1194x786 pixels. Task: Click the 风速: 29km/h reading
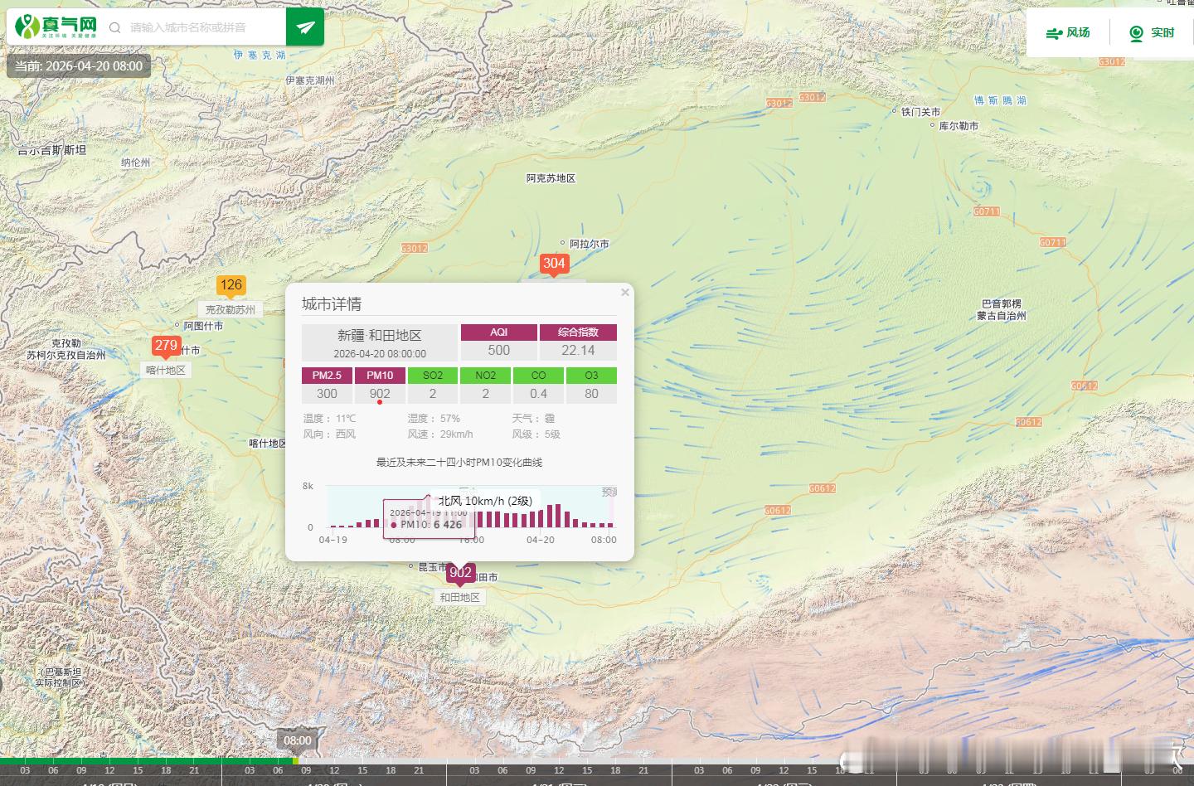click(x=440, y=434)
